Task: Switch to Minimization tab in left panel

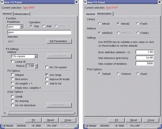Action: [22, 14]
